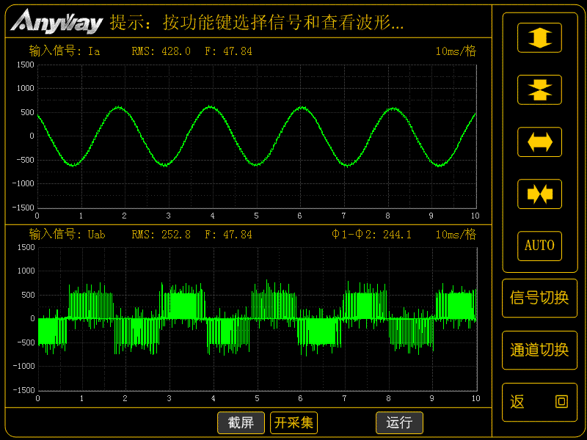587x440 pixels.
Task: Toggle 运行 run state
Action: [399, 423]
